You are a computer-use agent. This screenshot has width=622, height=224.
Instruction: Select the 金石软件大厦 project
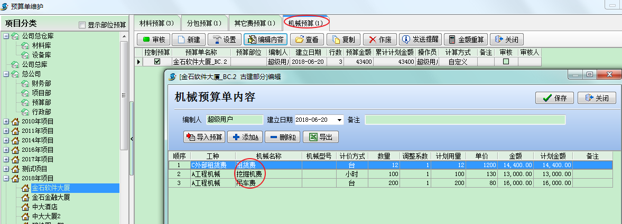pos(51,188)
